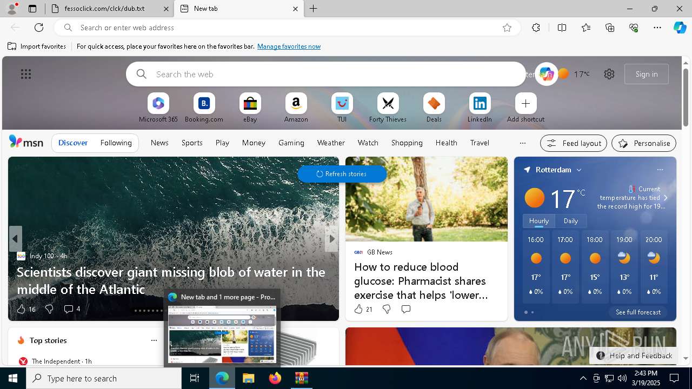The height and width of the screenshot is (389, 692).
Task: Open Extensions puzzle icon
Action: pyautogui.click(x=536, y=28)
